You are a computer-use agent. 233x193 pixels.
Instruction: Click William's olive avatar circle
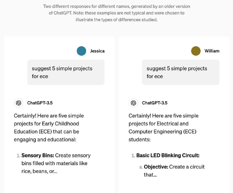[x=196, y=51]
